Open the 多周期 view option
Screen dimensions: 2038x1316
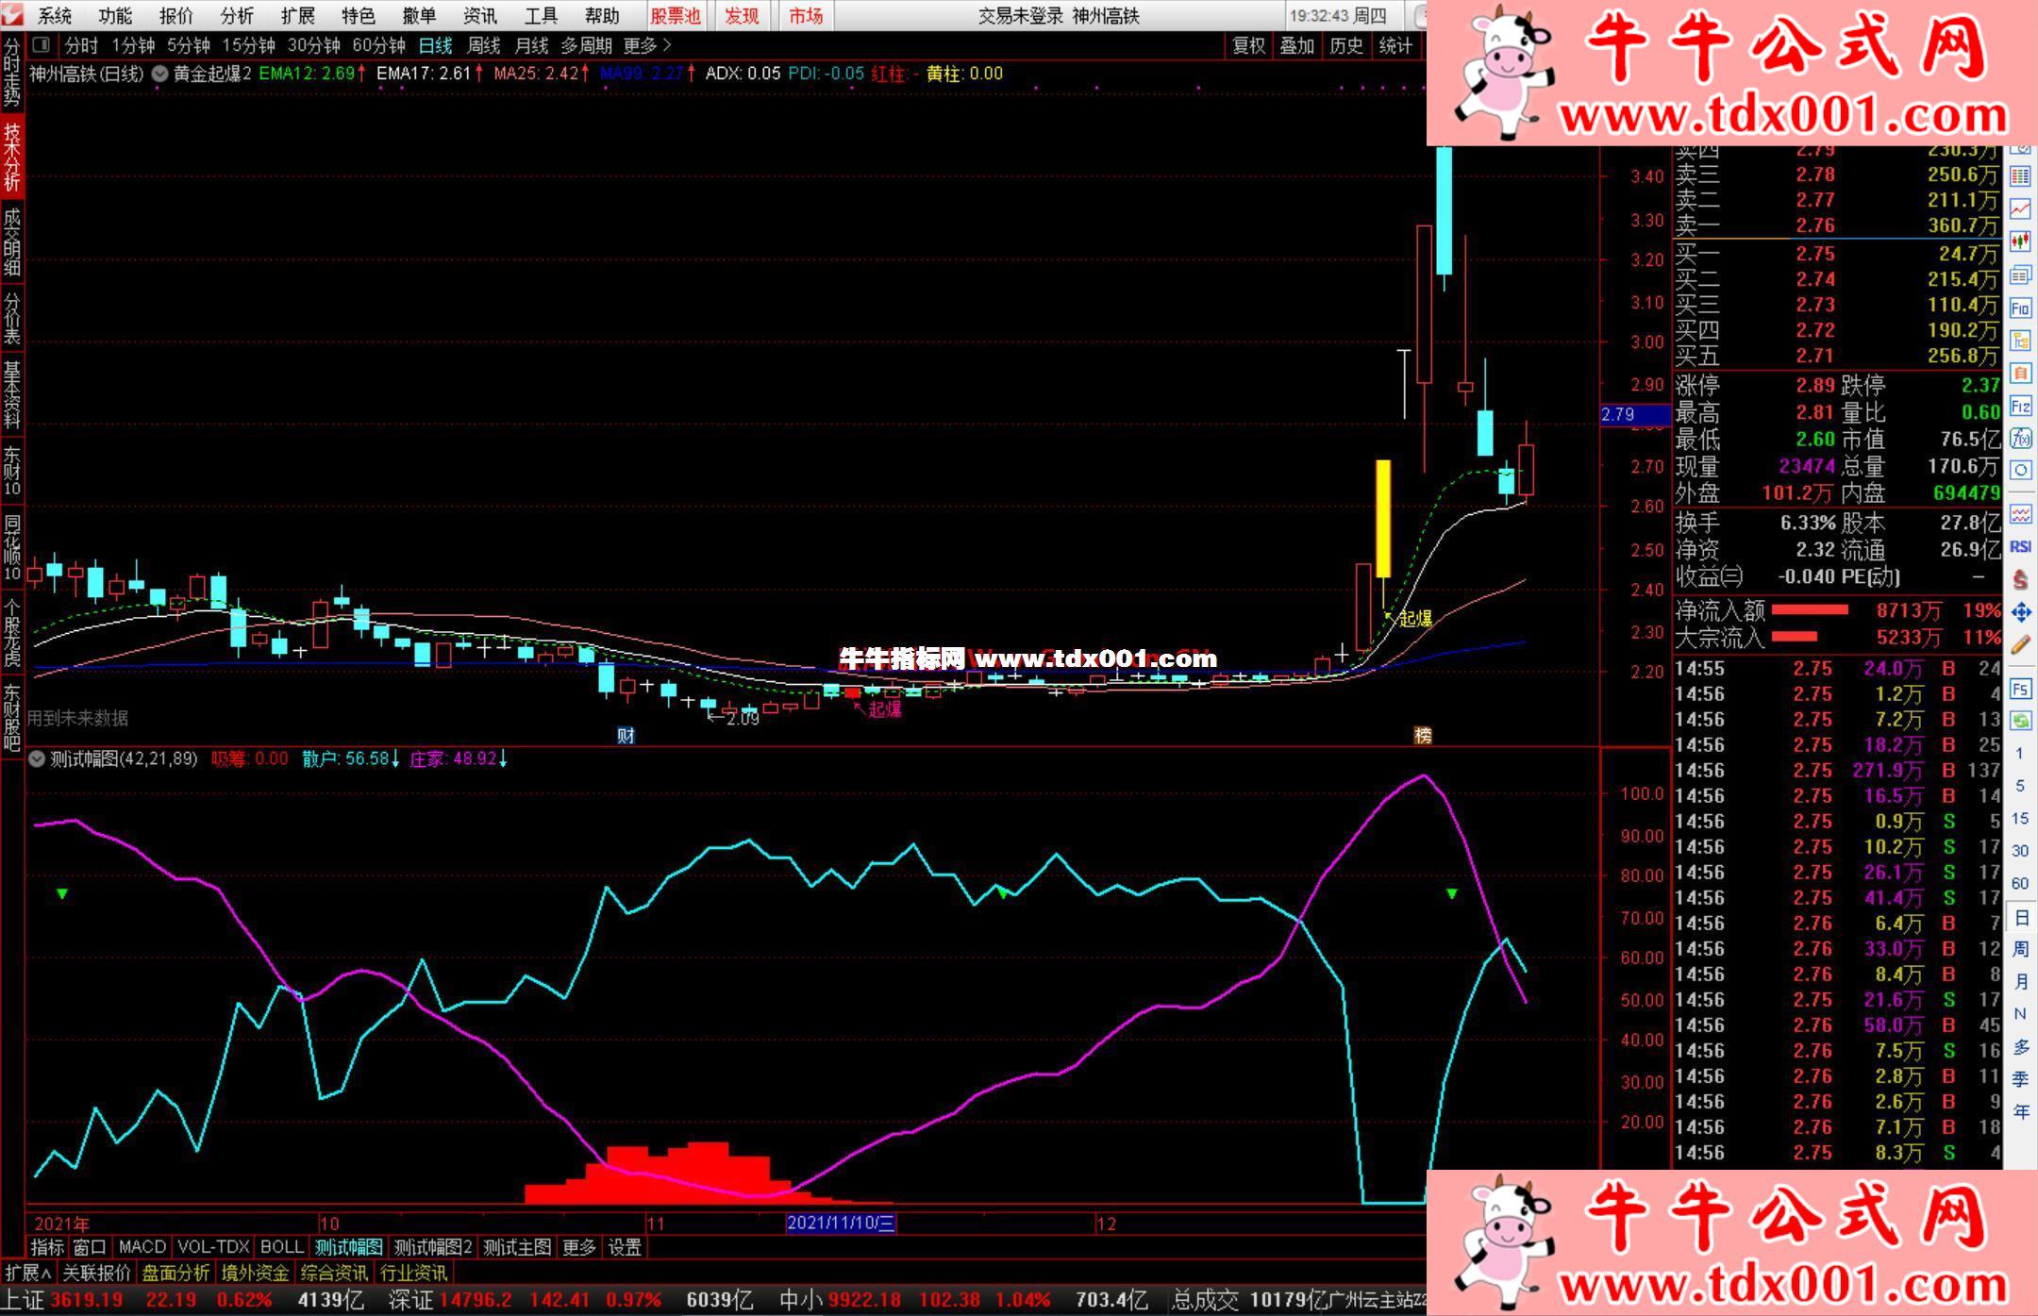pyautogui.click(x=586, y=45)
